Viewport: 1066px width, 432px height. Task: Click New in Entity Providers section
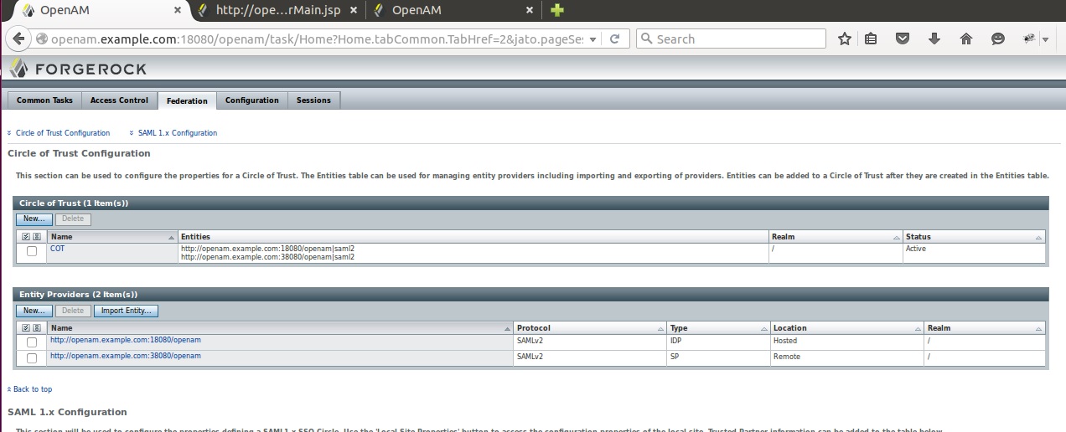[34, 311]
